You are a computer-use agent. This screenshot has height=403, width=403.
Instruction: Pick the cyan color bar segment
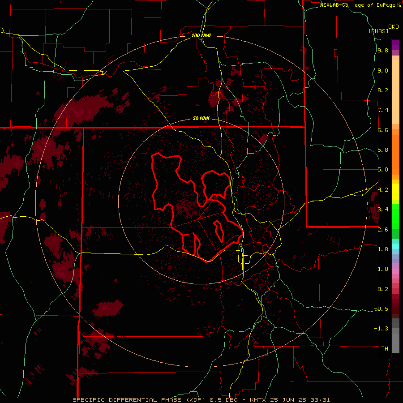coord(395,246)
